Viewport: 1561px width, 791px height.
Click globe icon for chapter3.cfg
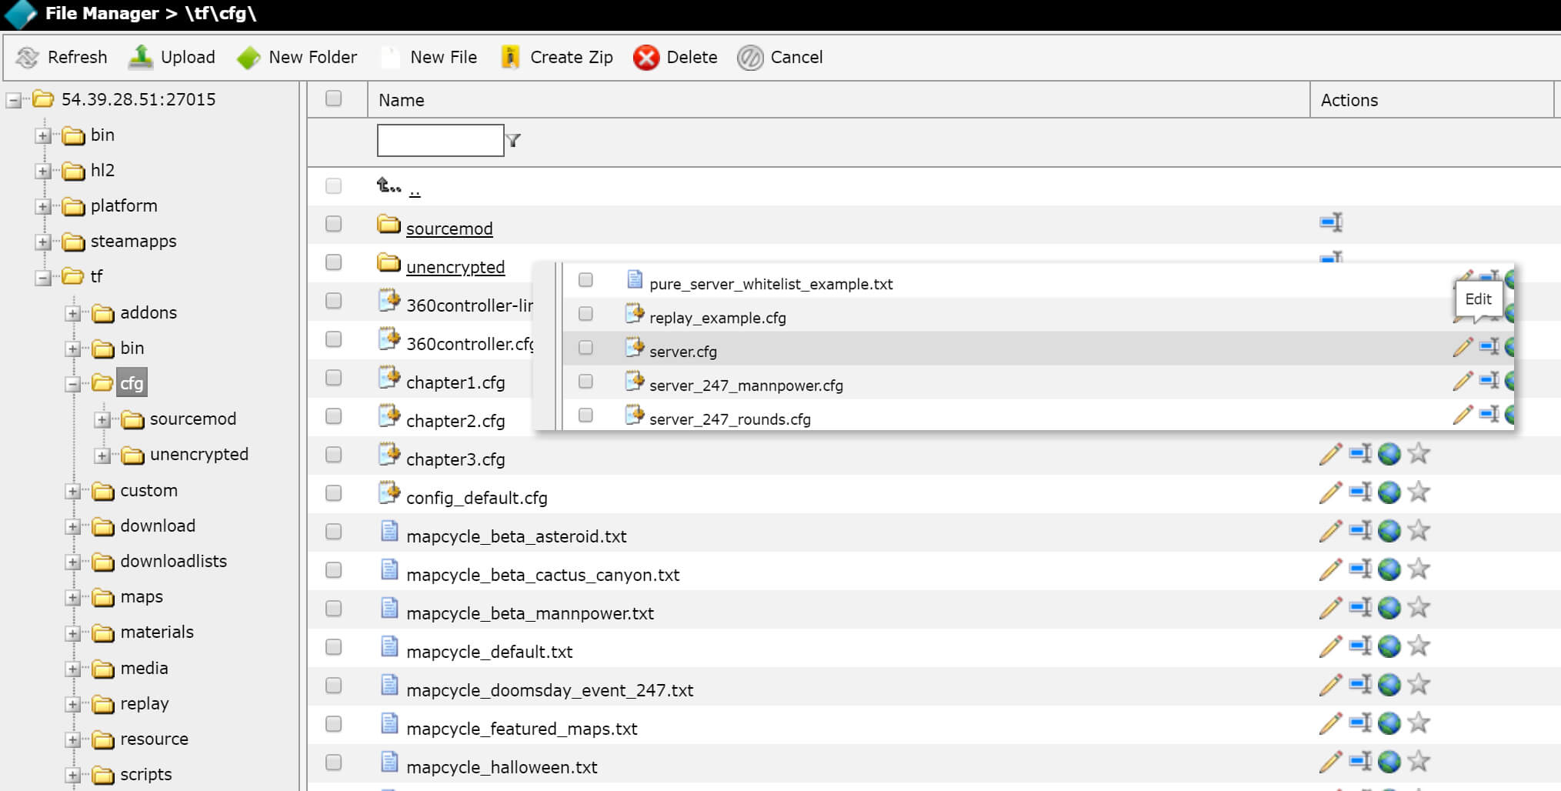point(1389,454)
